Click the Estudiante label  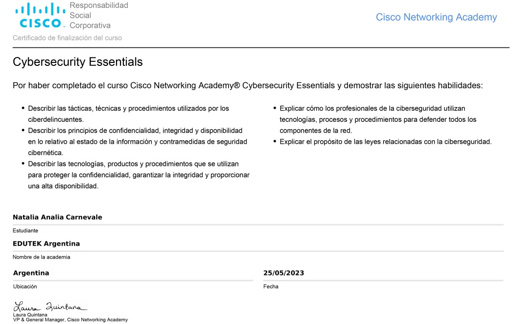25,230
